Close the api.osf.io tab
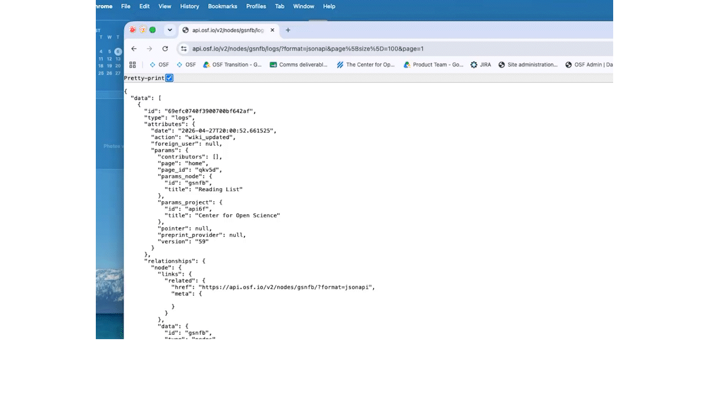This screenshot has width=709, height=399. 273,30
